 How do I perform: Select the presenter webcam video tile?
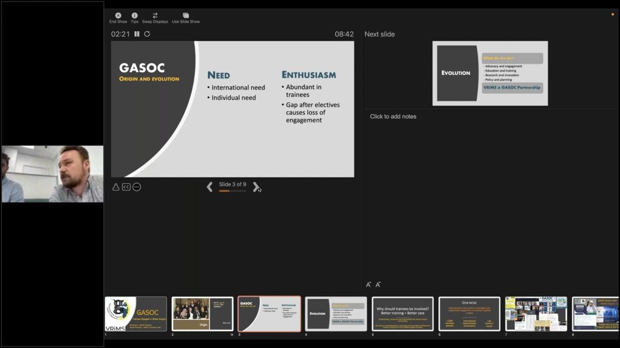coord(52,174)
